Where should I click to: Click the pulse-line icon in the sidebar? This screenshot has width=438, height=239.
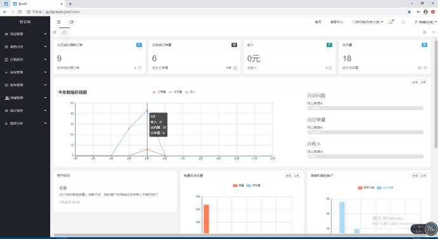(6, 123)
